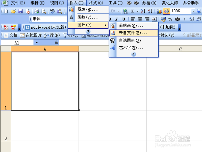Insert hyperlink using the globe icon
Viewport: 202px width, 152px height.
(125, 11)
